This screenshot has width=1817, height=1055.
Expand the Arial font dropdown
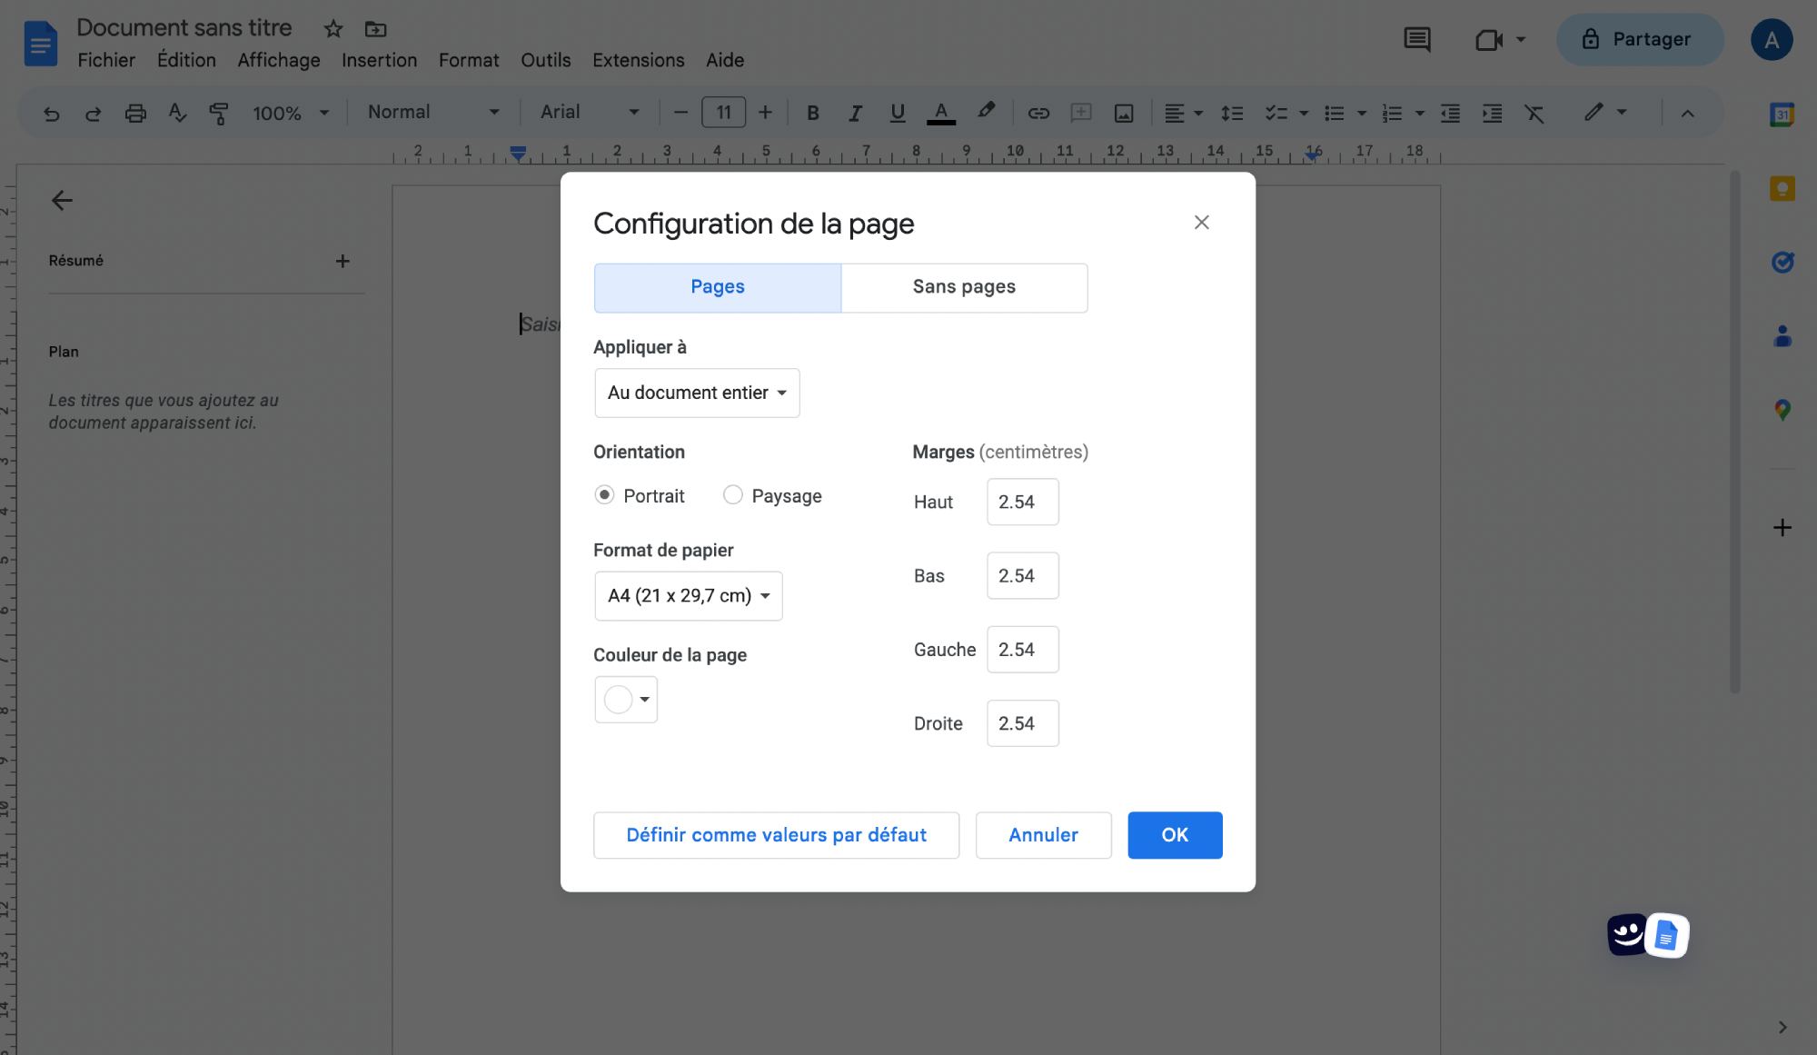tap(590, 113)
